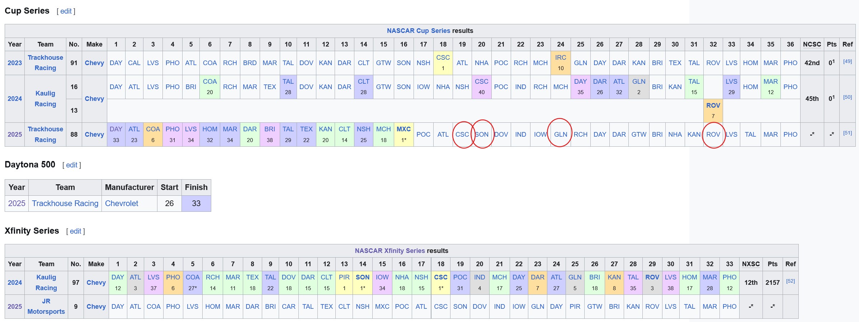Image resolution: width=859 pixels, height=322 pixels.
Task: Open the 2024 year link in Cup Series table
Action: (15, 99)
